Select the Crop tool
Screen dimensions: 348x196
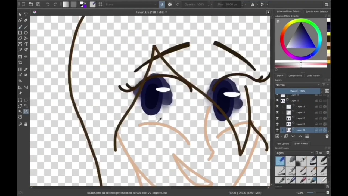[20, 62]
